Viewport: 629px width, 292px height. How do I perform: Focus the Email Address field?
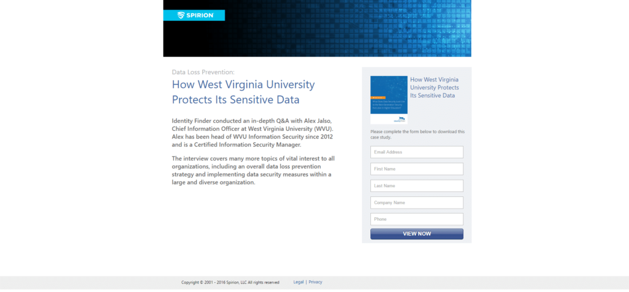pyautogui.click(x=416, y=152)
